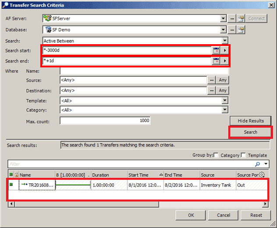Expand the Category dropdown
The width and height of the screenshot is (277, 228).
click(x=225, y=110)
